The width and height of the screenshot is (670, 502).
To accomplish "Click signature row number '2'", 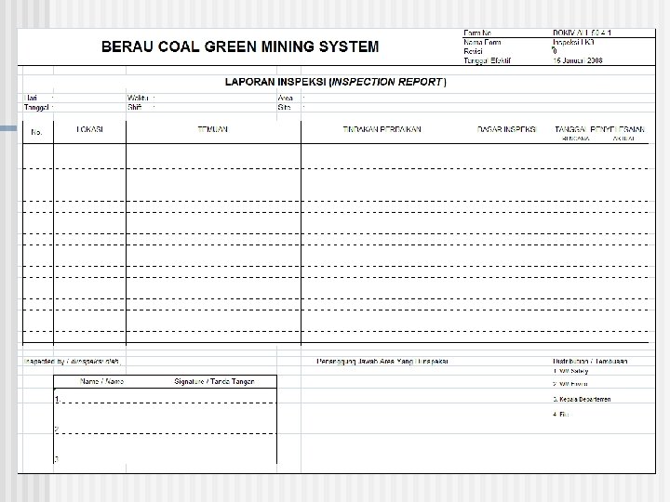I will pos(57,429).
